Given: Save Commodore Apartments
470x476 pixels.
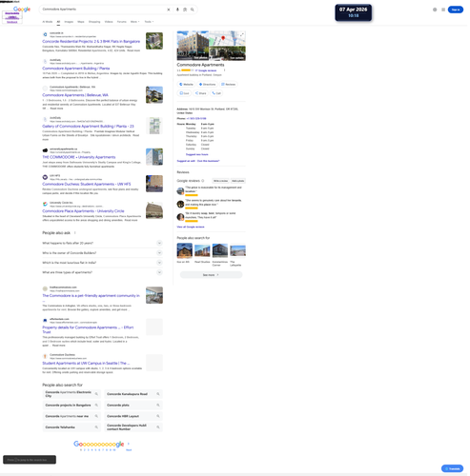Looking at the screenshot, I should point(184,93).
